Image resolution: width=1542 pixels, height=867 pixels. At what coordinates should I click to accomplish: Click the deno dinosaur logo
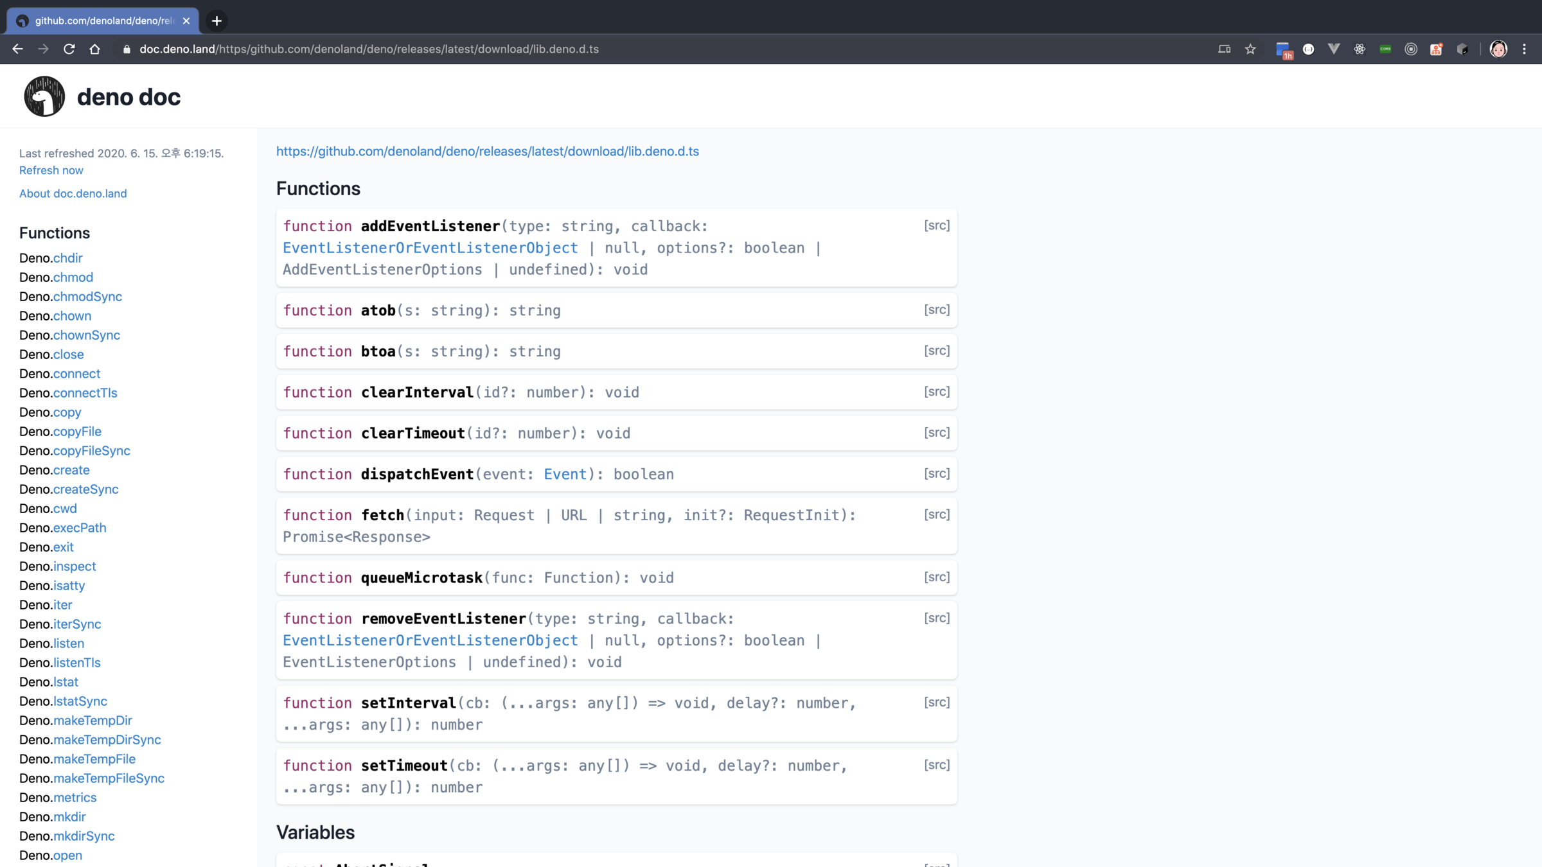44,96
